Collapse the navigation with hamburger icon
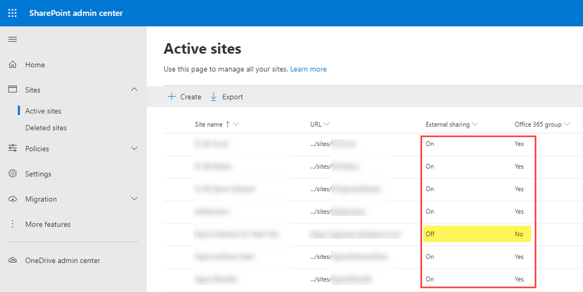This screenshot has height=292, width=583. point(13,39)
